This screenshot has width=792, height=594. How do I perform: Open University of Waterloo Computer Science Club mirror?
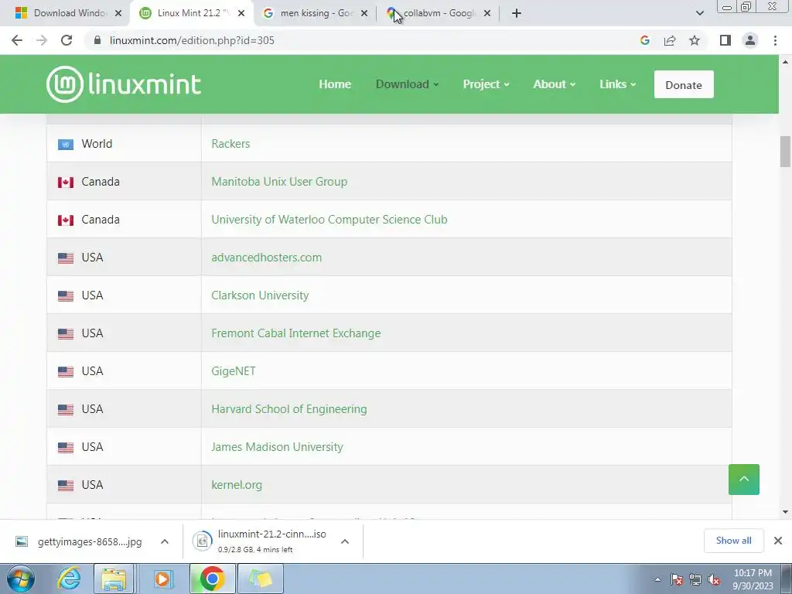click(x=329, y=219)
